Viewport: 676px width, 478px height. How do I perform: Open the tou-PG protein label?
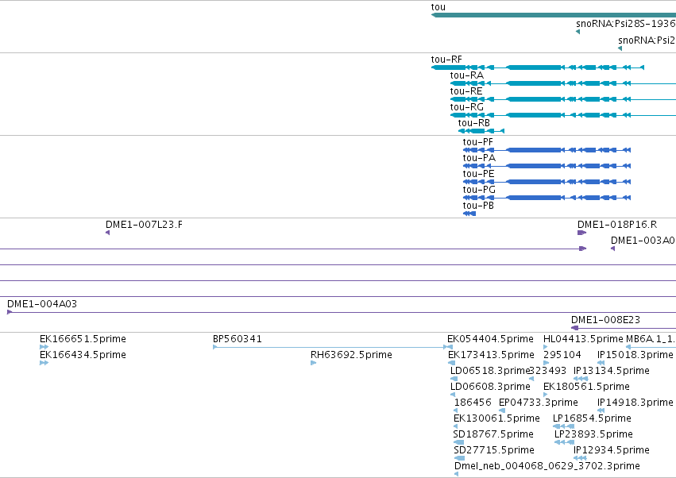tap(479, 190)
